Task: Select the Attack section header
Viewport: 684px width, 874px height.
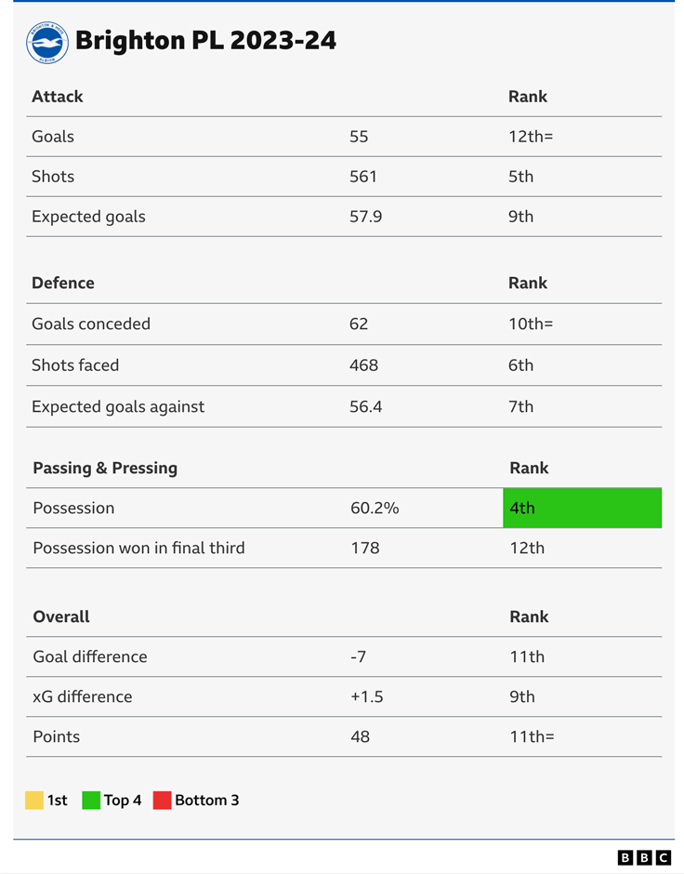Action: point(58,97)
